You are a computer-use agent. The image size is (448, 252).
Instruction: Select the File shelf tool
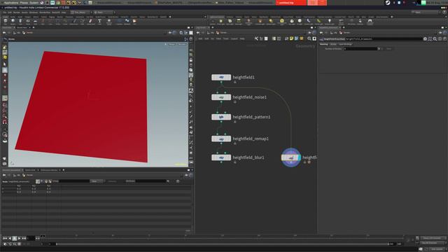(134, 22)
